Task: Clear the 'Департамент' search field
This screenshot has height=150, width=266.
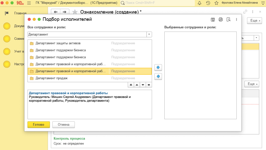Action: 149,35
